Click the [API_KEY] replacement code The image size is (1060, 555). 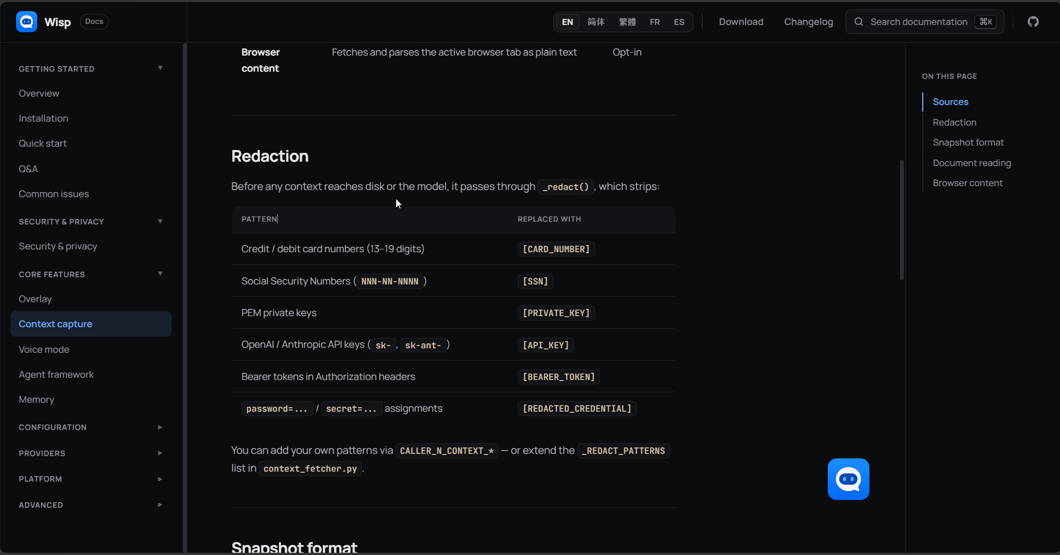pyautogui.click(x=546, y=345)
